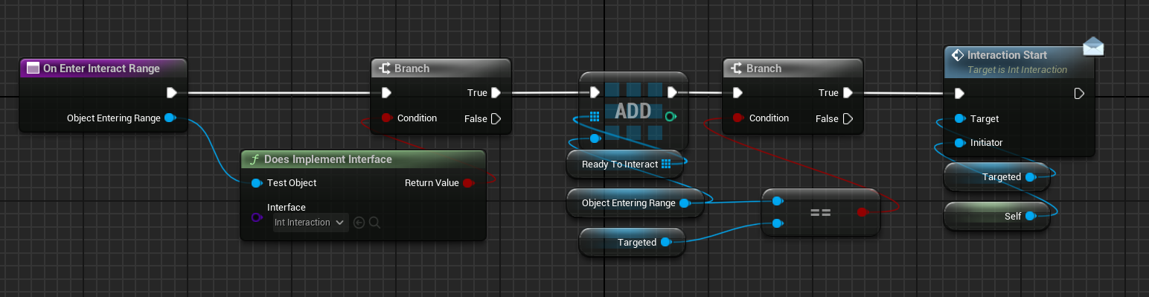This screenshot has width=1149, height=297.
Task: Click True exec pin of second Branch
Action: click(x=848, y=93)
